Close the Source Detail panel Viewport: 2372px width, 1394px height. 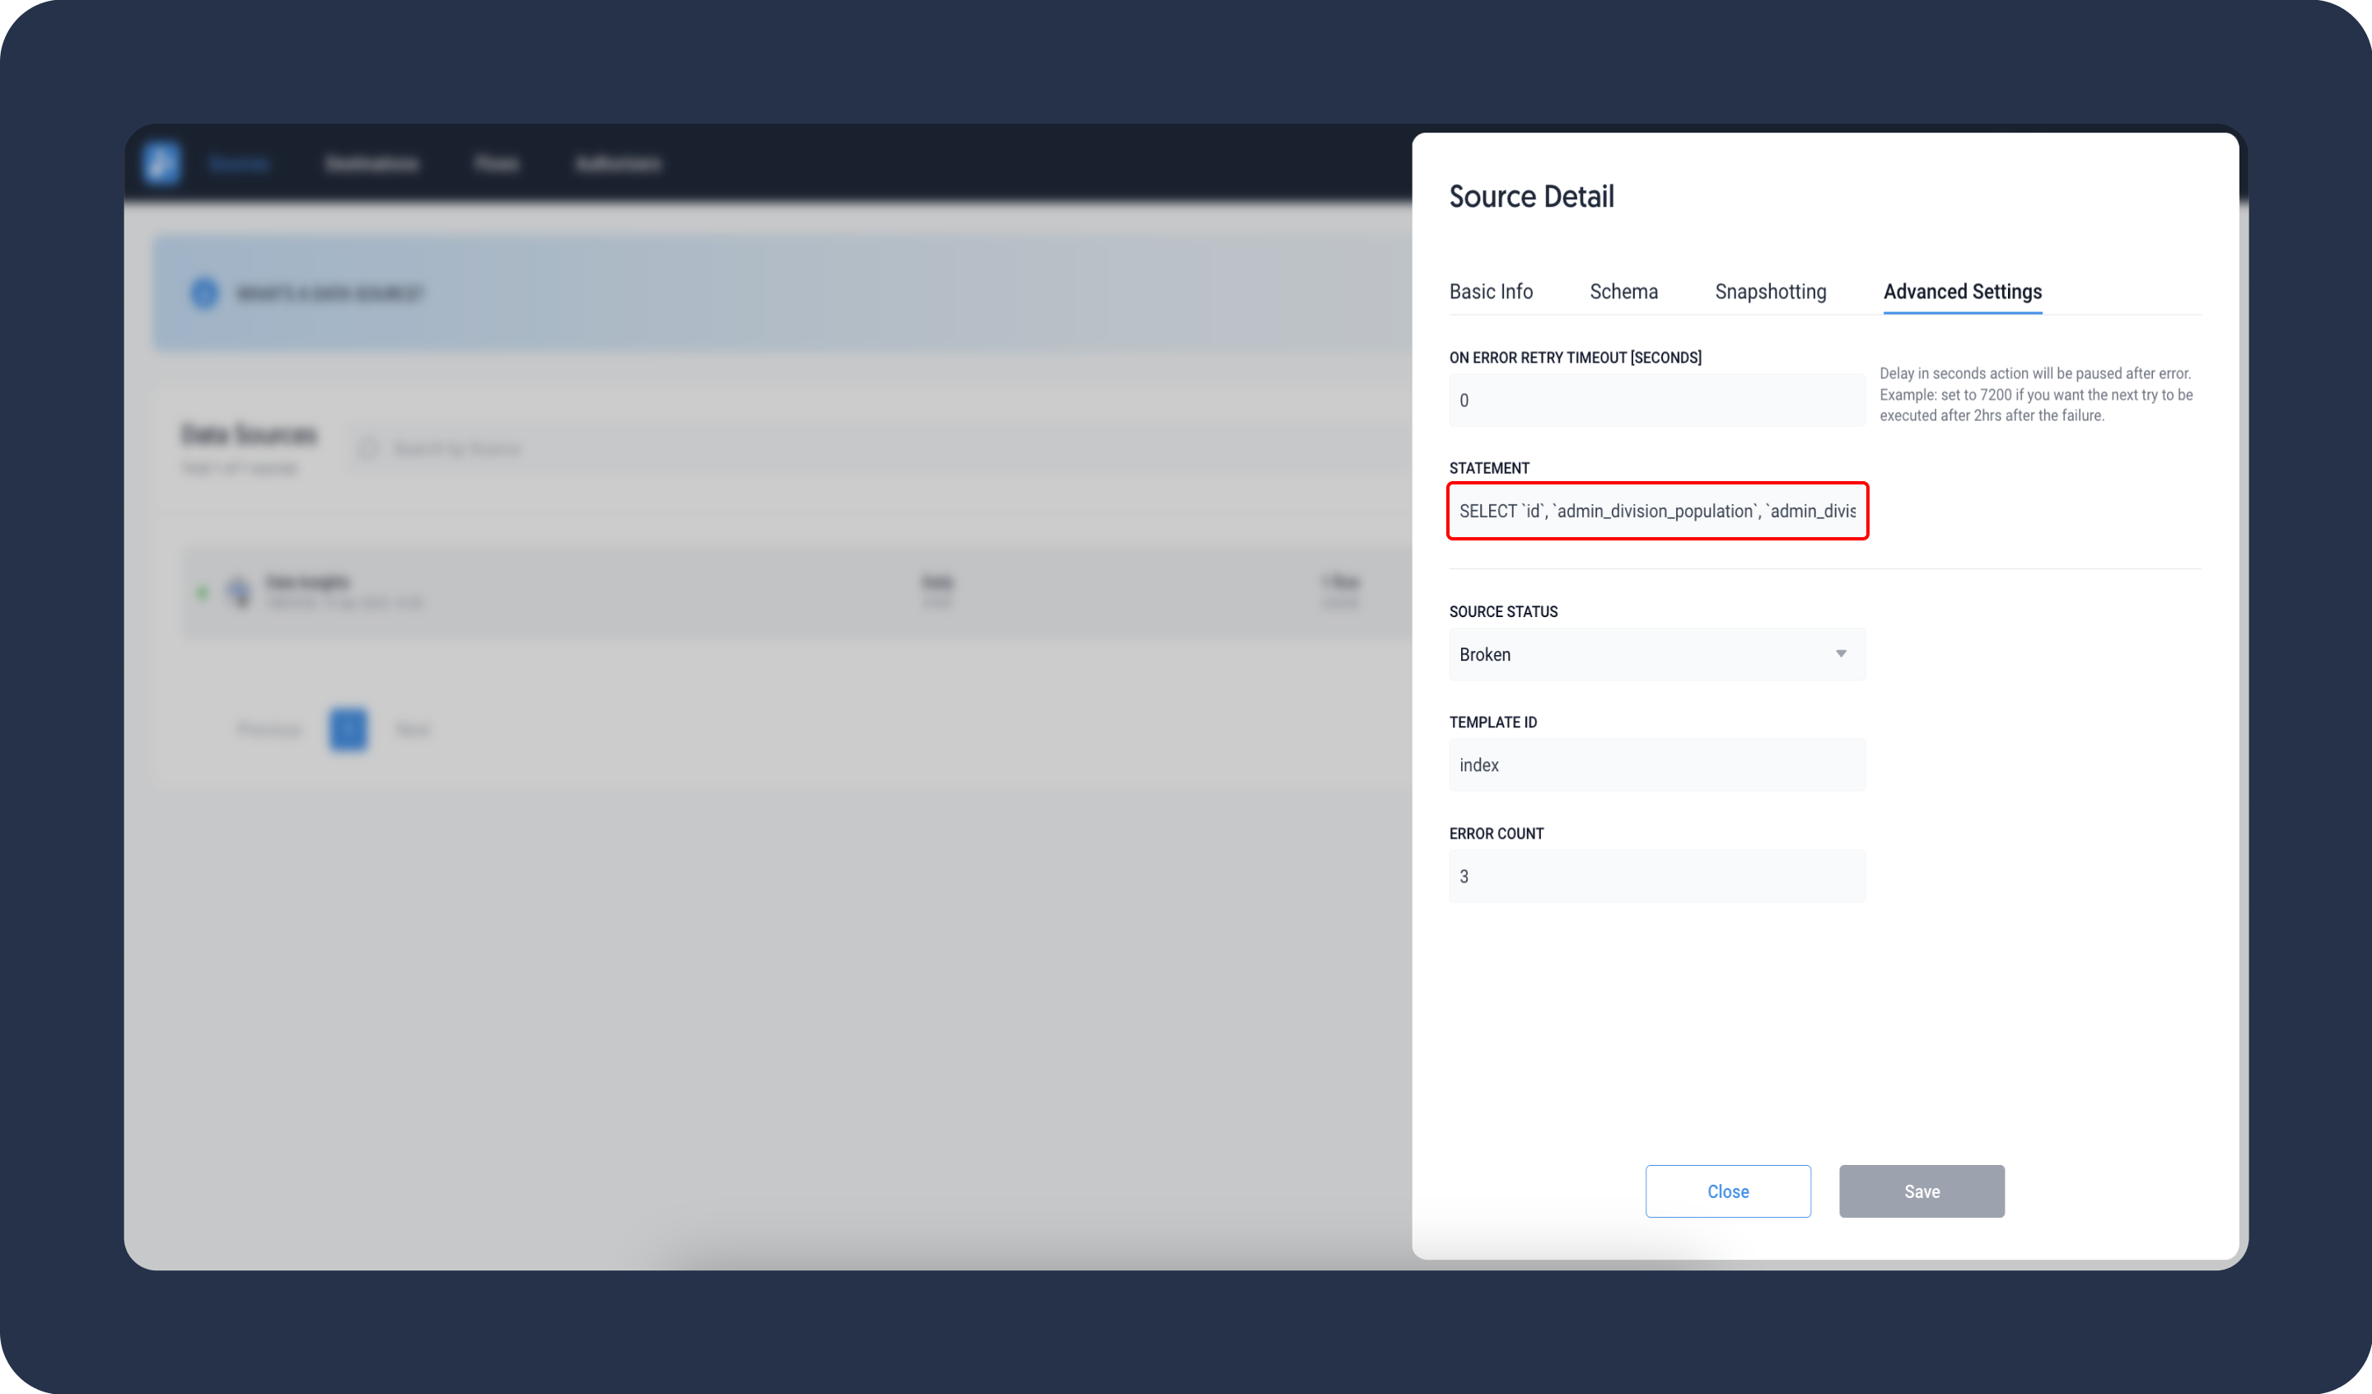click(x=1728, y=1191)
